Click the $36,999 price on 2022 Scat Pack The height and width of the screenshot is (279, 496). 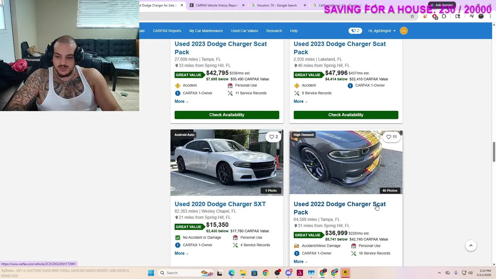[336, 233]
